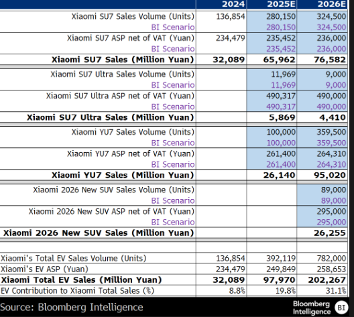The width and height of the screenshot is (354, 317).
Task: Click the round BI logo badge
Action: (x=341, y=308)
